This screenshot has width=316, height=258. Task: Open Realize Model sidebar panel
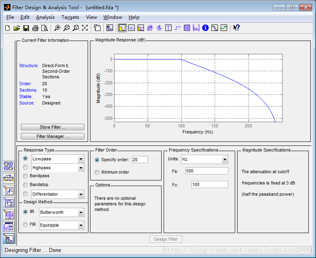tap(9, 203)
